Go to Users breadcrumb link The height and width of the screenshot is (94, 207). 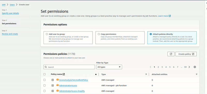pyautogui.click(x=12, y=5)
